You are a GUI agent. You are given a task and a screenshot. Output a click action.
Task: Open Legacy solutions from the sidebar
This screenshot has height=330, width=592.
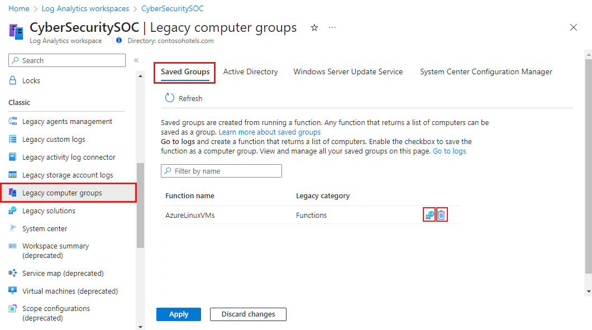(49, 211)
